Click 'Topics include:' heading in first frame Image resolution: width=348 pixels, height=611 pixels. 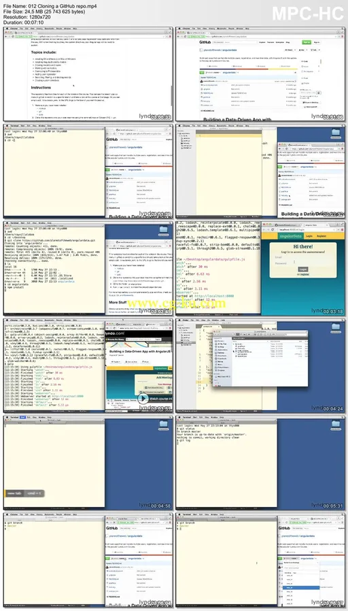coord(45,52)
